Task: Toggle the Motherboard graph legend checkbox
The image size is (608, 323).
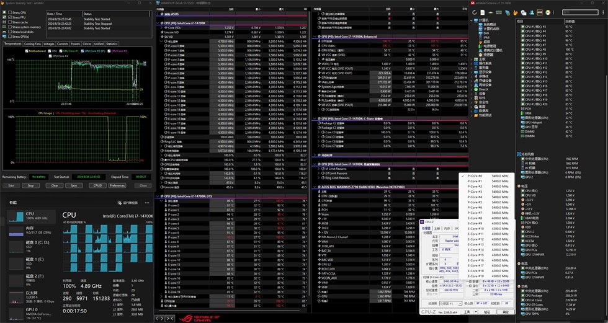Action: click(27, 51)
